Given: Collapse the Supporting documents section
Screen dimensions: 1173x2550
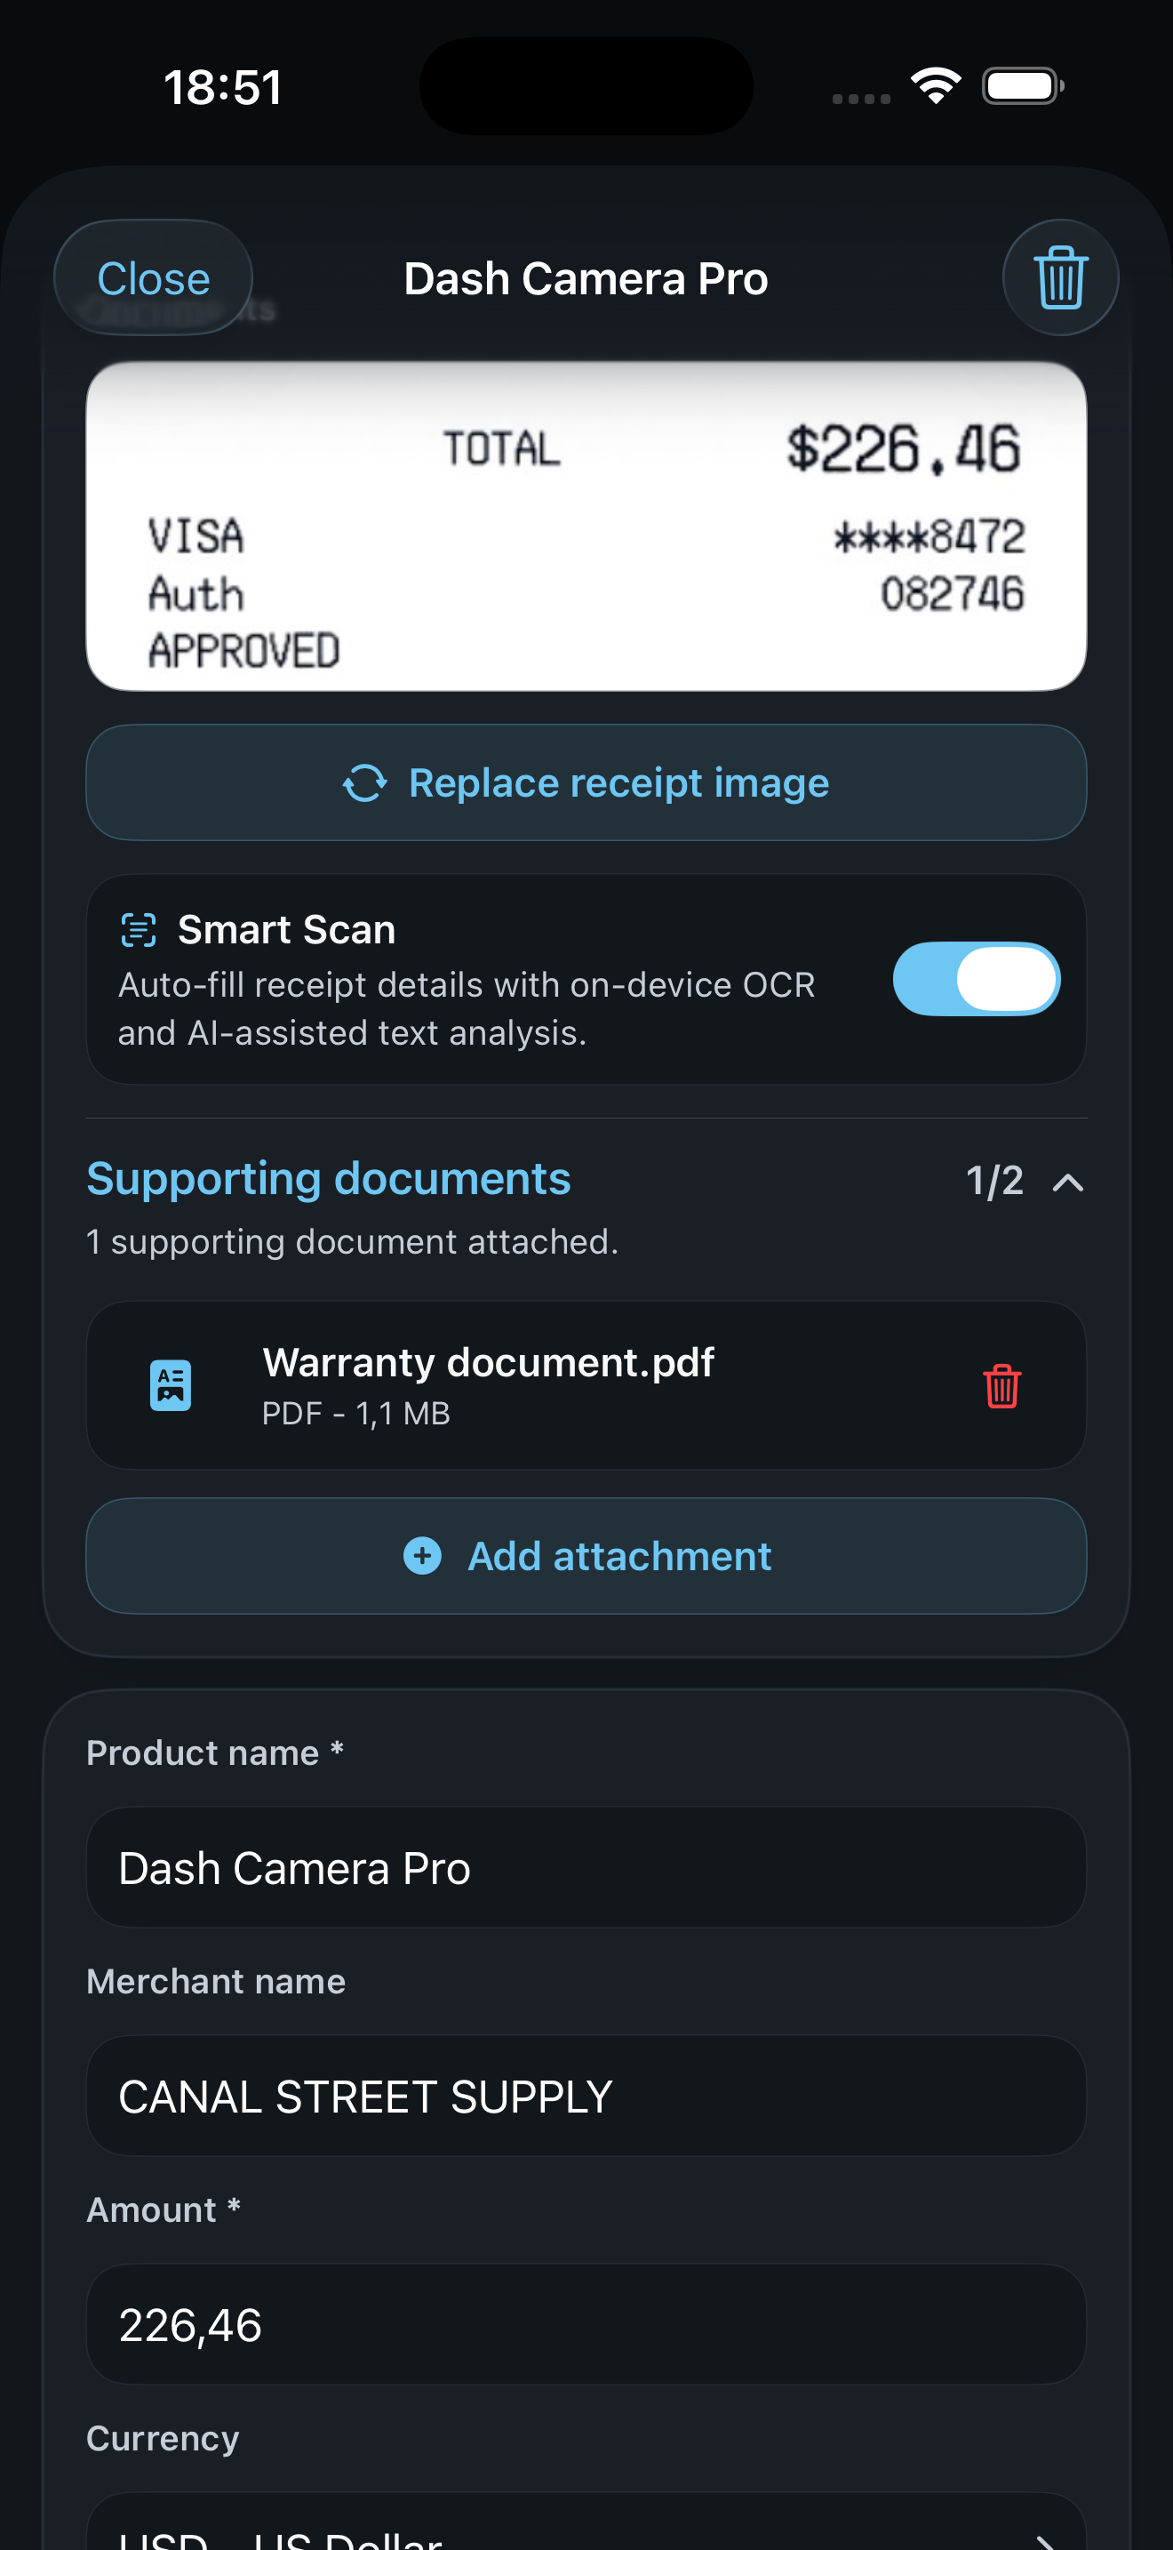Looking at the screenshot, I should pyautogui.click(x=1068, y=1182).
